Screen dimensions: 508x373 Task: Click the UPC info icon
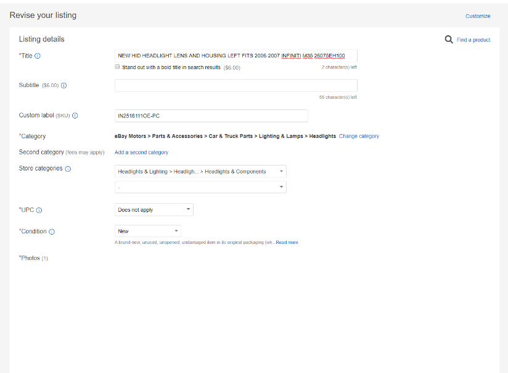click(x=40, y=209)
